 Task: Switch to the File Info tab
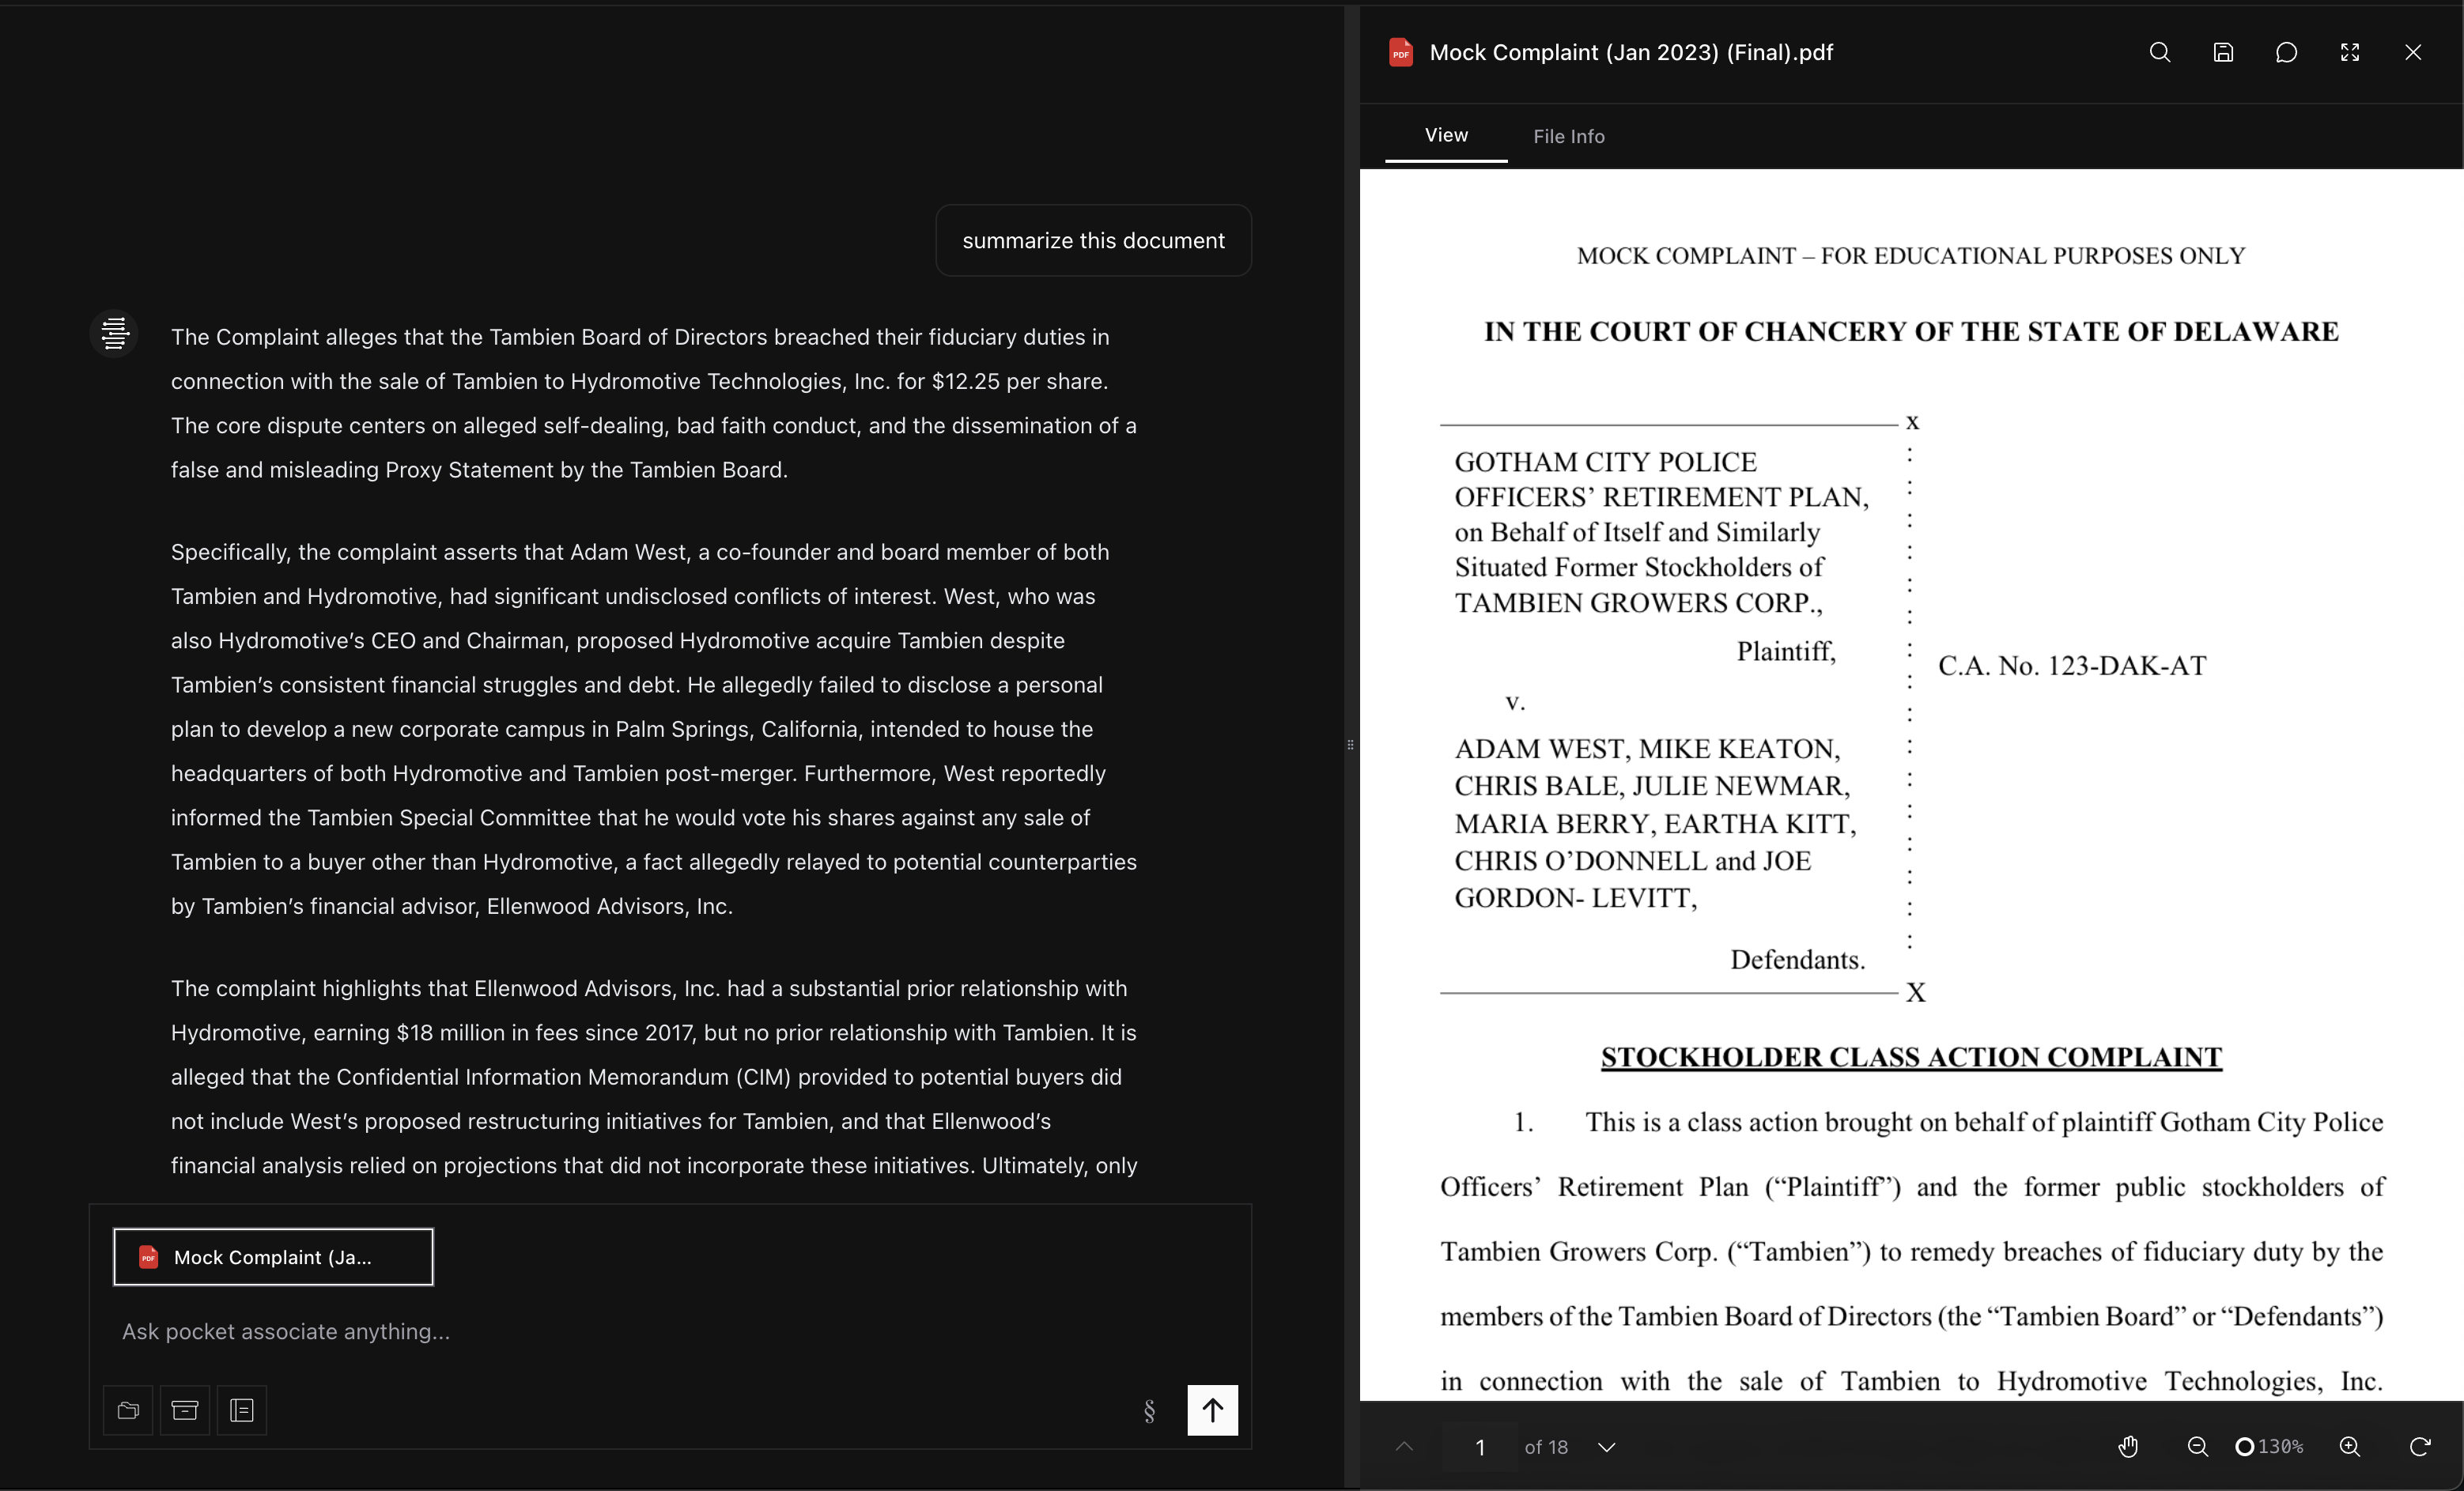[1568, 136]
